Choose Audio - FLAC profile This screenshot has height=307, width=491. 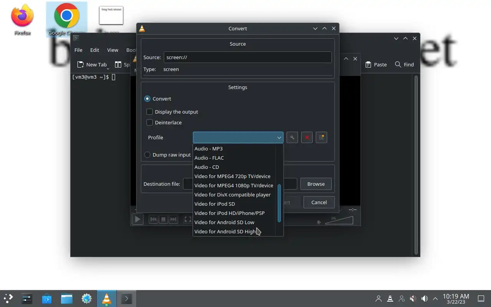[x=234, y=158]
